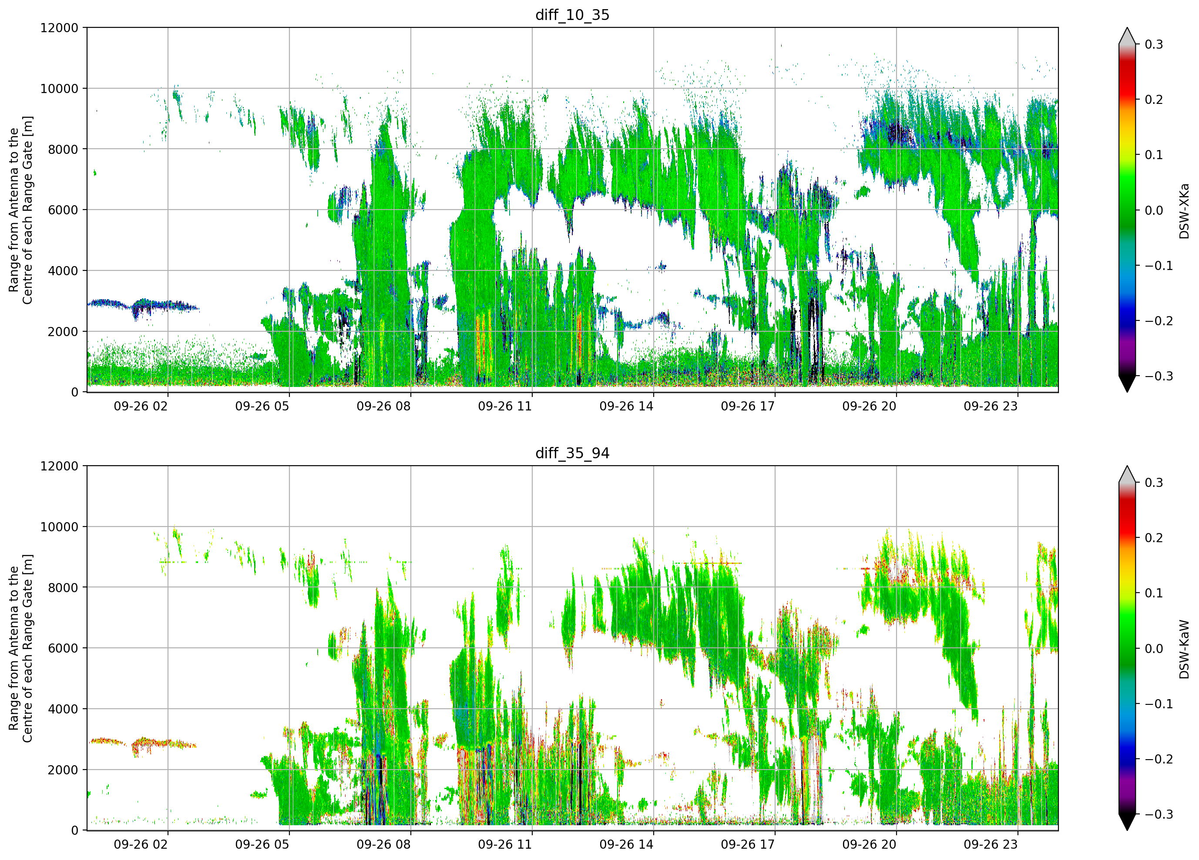Click "09-26 23" tick under the diff_35_94 plot
1199x860 pixels.
[x=990, y=845]
